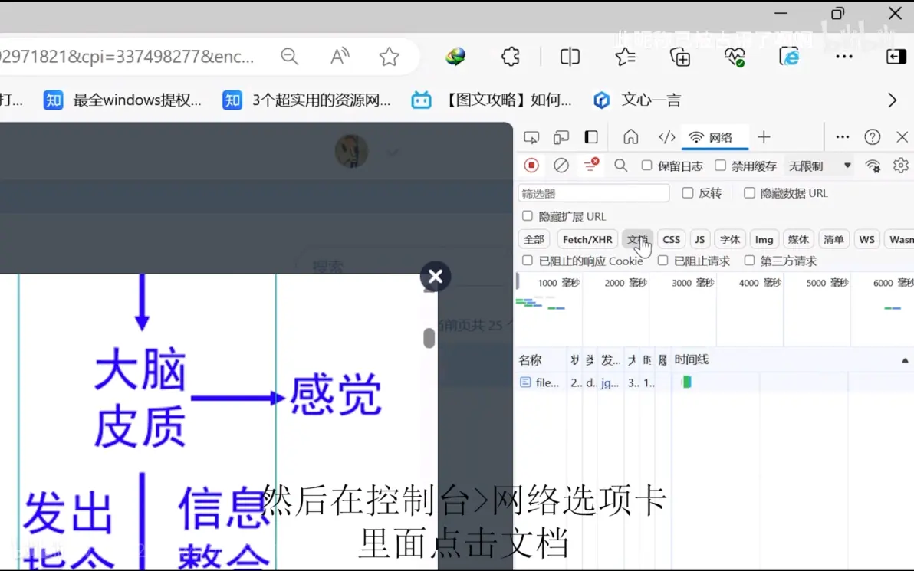Toggle the network filter icon
Image resolution: width=914 pixels, height=571 pixels.
(x=591, y=165)
